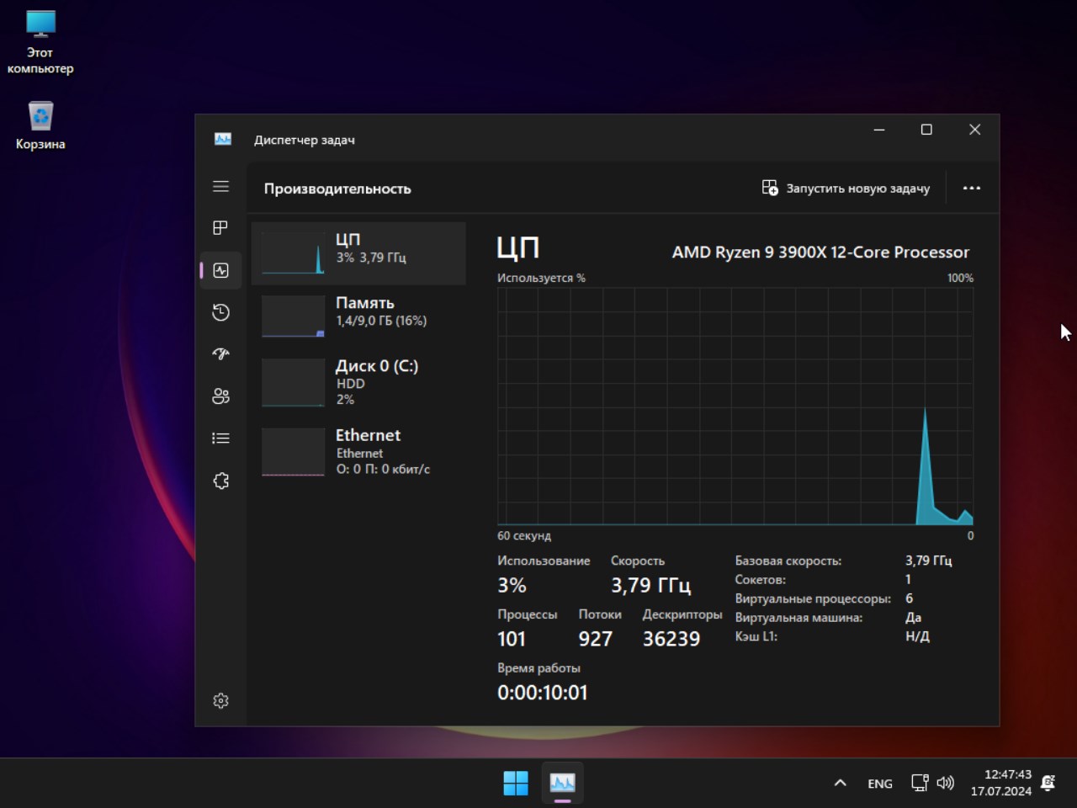The image size is (1077, 808).
Task: Click the speed value 3,79 ГГц
Action: pos(651,585)
